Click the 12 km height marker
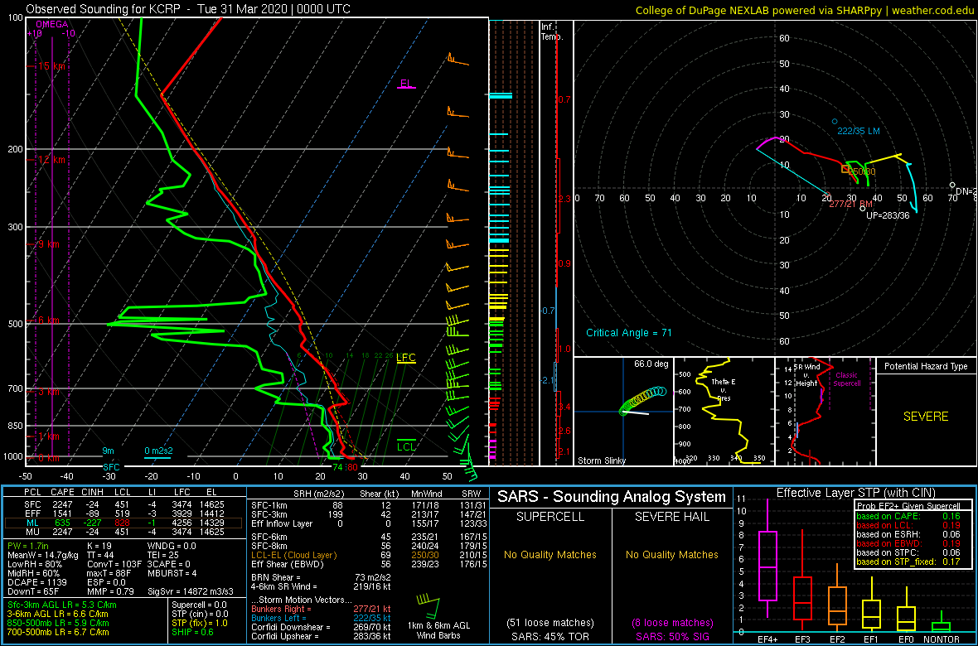The image size is (978, 646). pos(51,160)
